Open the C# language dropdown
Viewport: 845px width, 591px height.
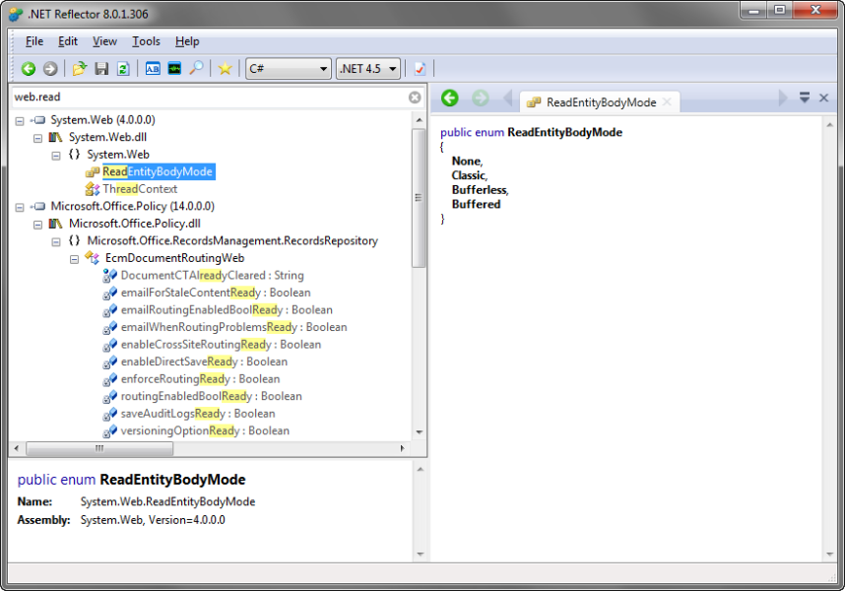(x=289, y=68)
